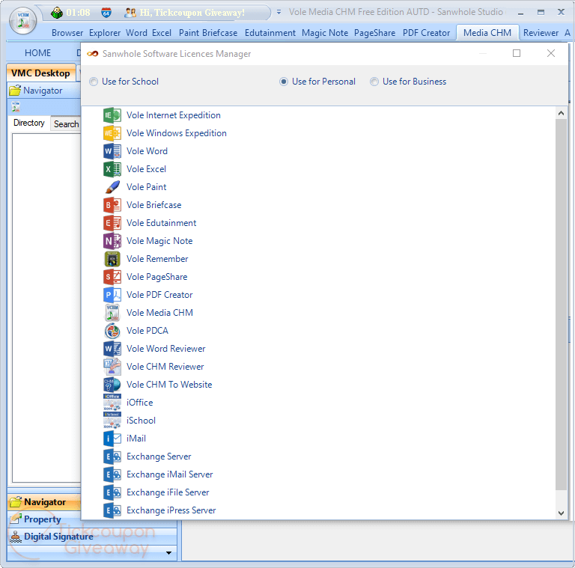Click the Vole PageShare icon

112,277
